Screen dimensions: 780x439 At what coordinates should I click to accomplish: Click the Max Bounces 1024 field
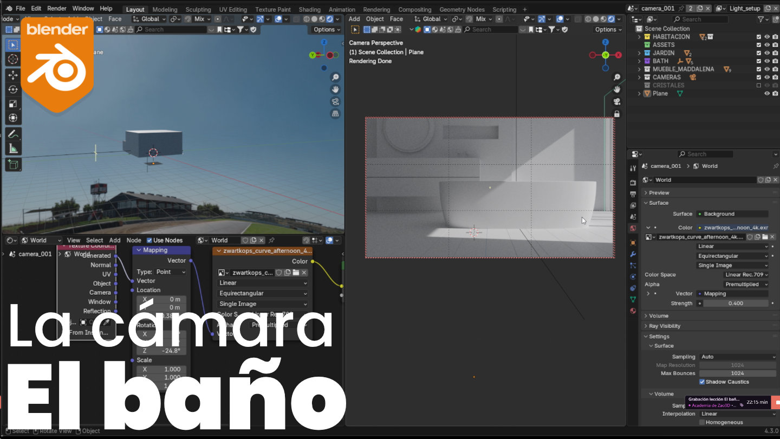pos(738,373)
